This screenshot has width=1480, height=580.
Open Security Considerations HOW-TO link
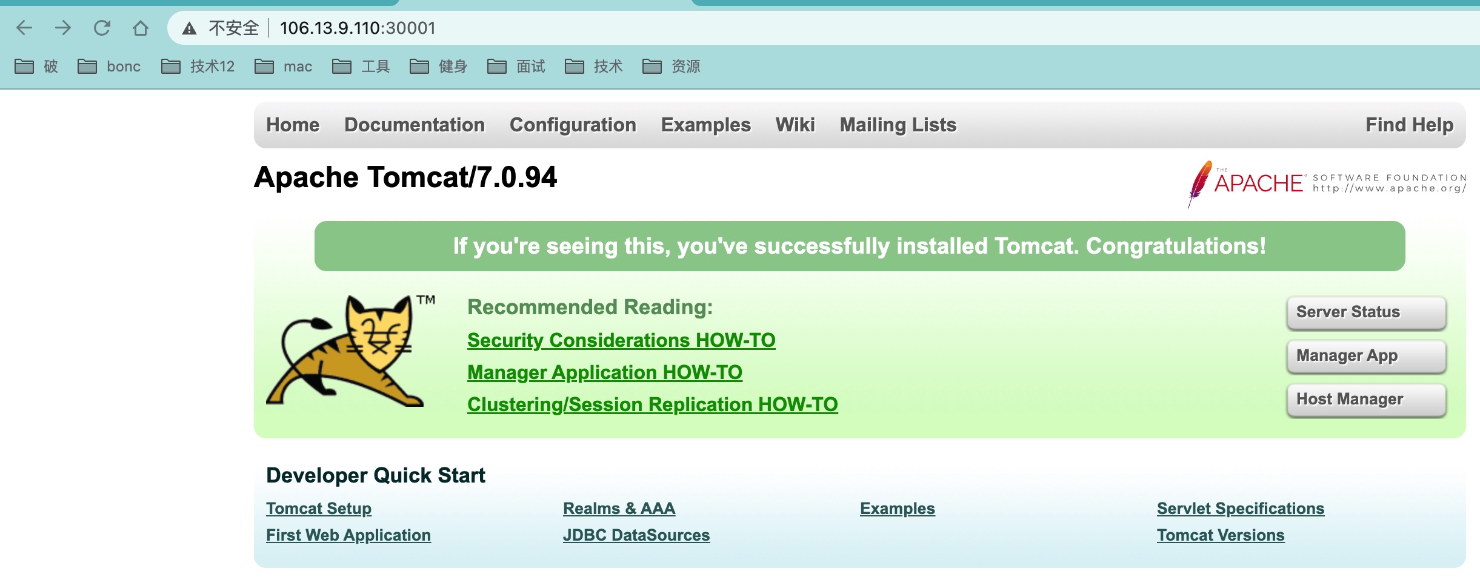coord(621,340)
